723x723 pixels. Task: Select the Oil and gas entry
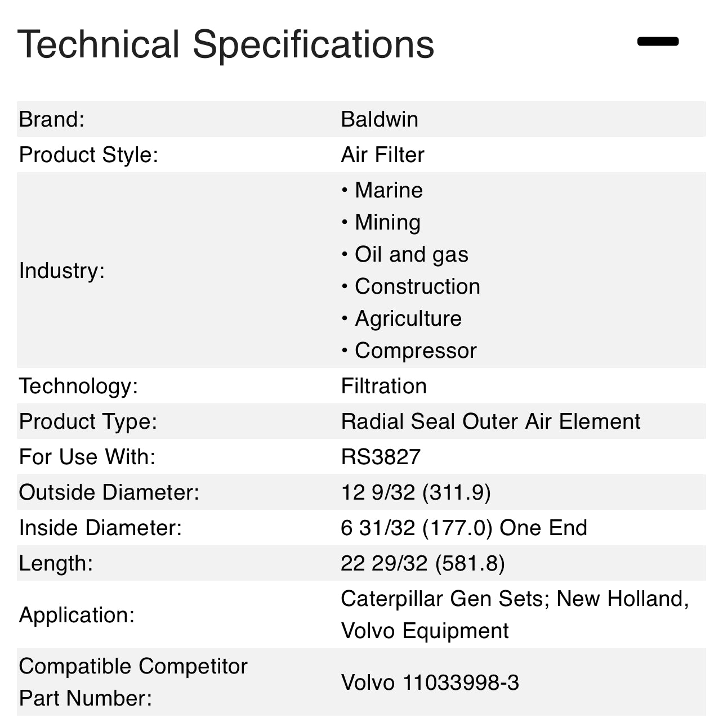(411, 254)
